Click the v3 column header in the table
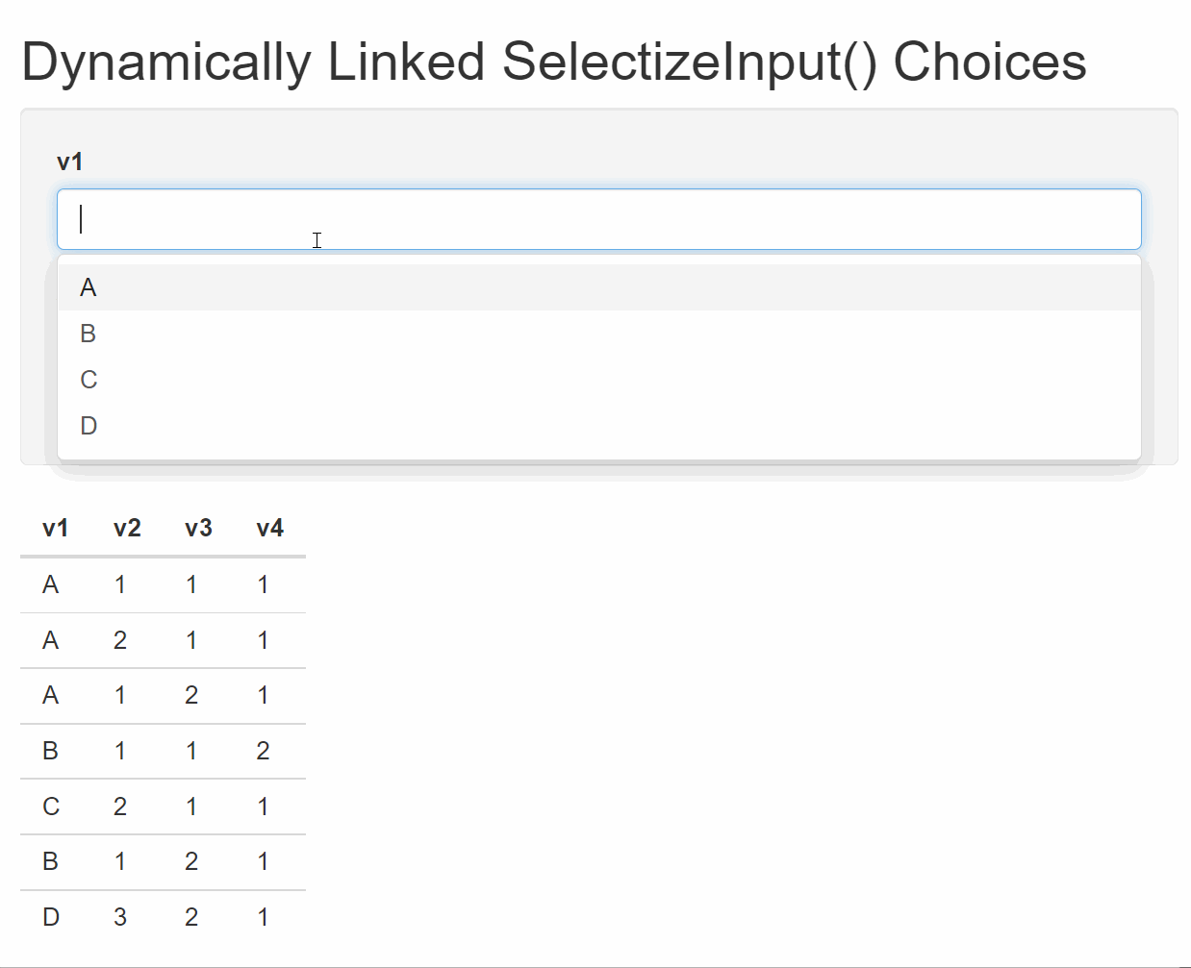The height and width of the screenshot is (968, 1191). point(197,528)
